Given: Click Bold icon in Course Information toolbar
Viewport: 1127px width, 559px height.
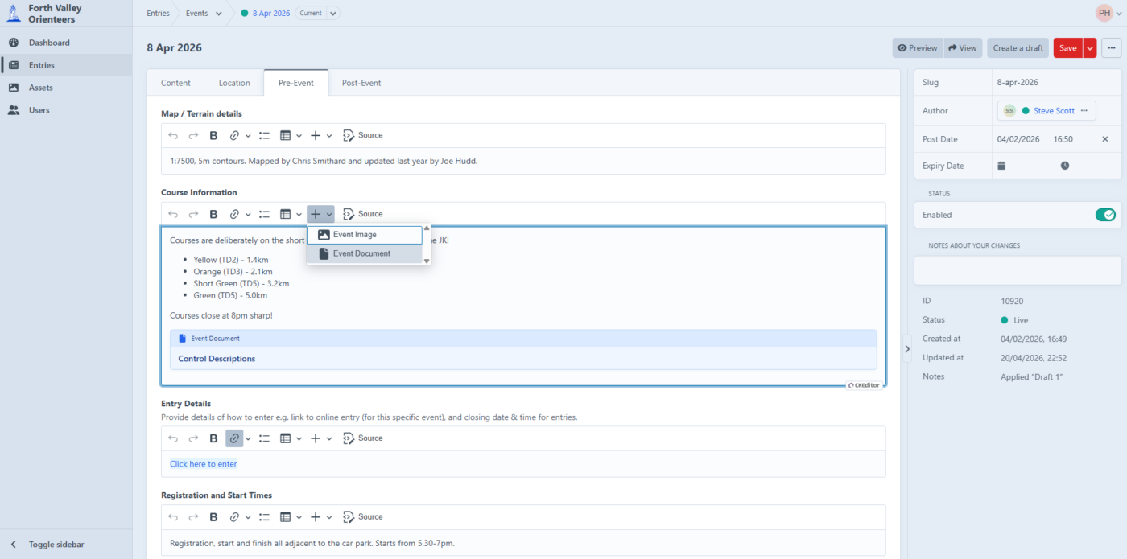Looking at the screenshot, I should (213, 214).
